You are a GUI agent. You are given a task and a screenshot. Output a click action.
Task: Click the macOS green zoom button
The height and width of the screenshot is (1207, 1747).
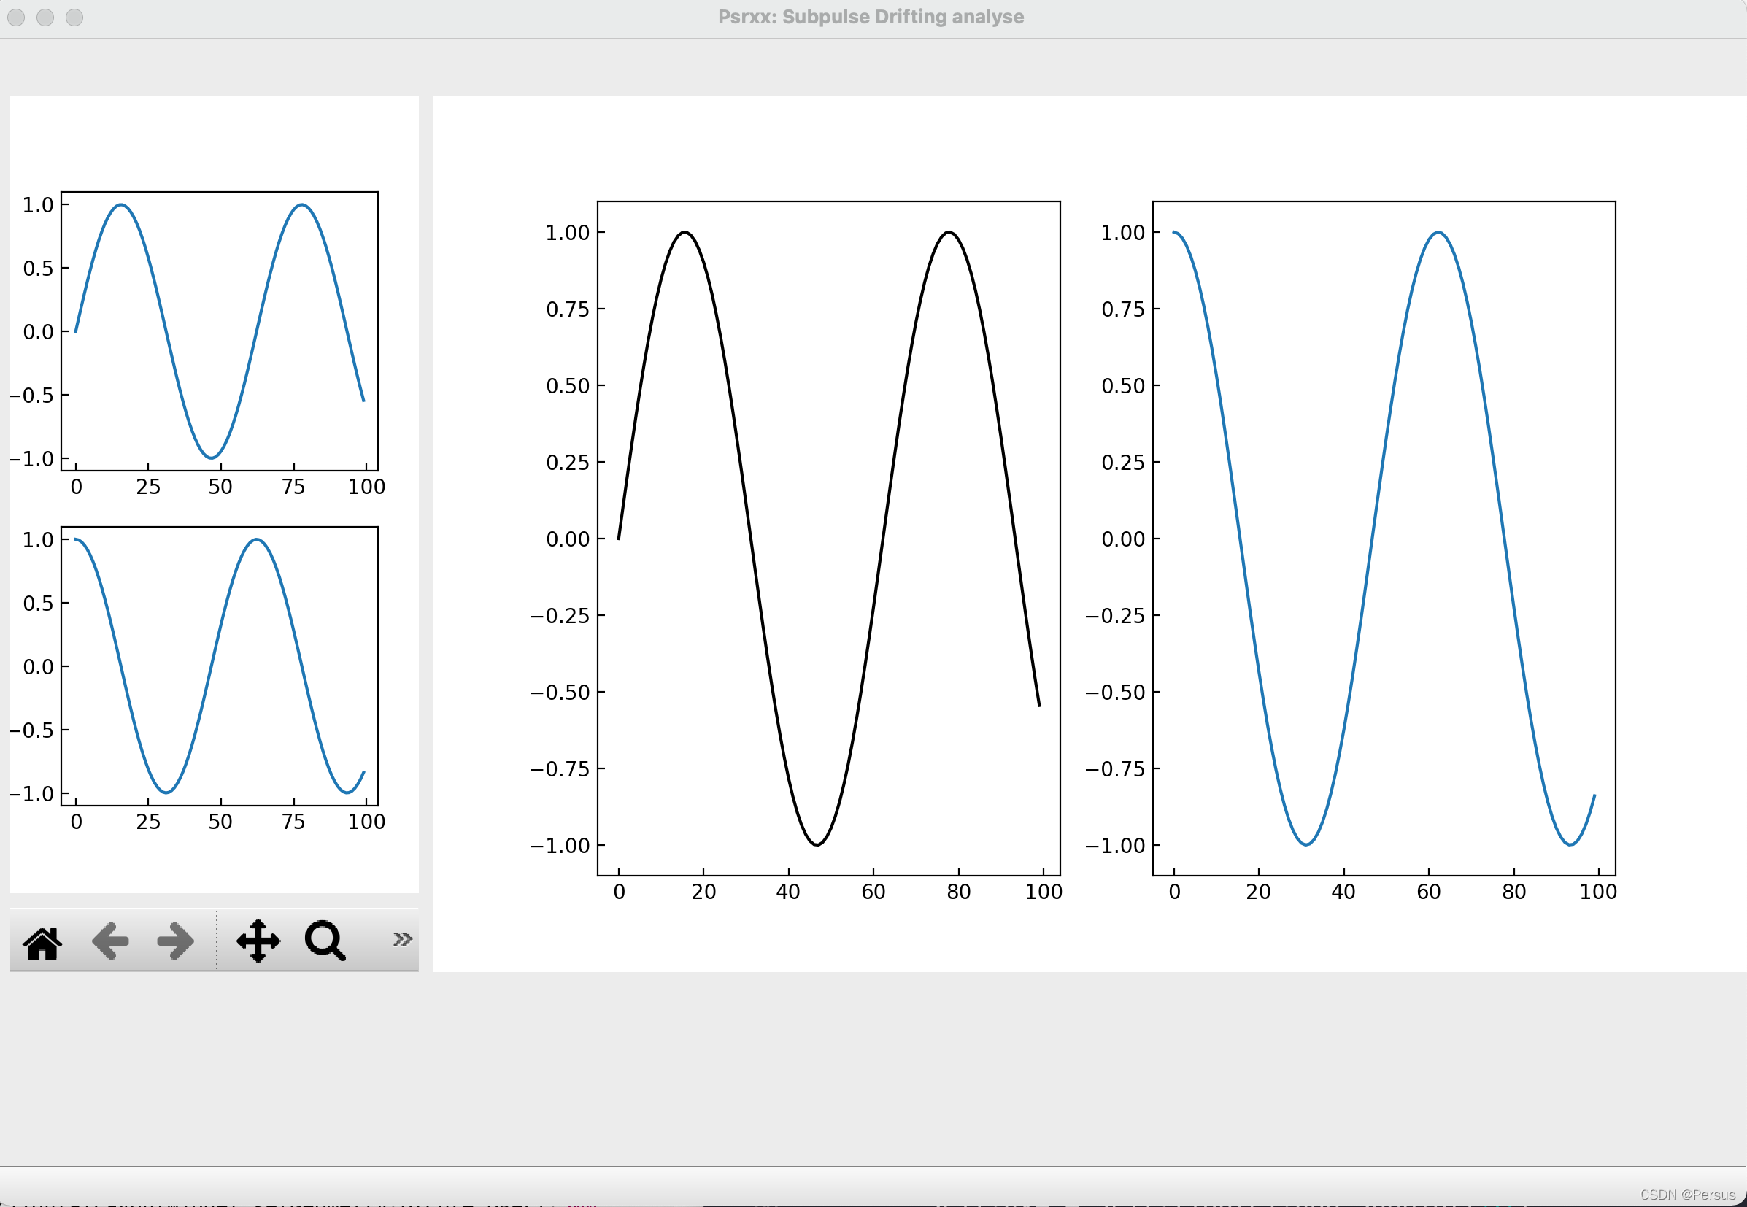[x=74, y=18]
